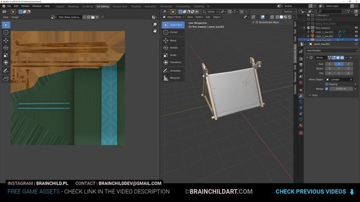The width and height of the screenshot is (360, 202).
Task: Choose the Annotate tool in the 3D viewport
Action: tap(173, 71)
